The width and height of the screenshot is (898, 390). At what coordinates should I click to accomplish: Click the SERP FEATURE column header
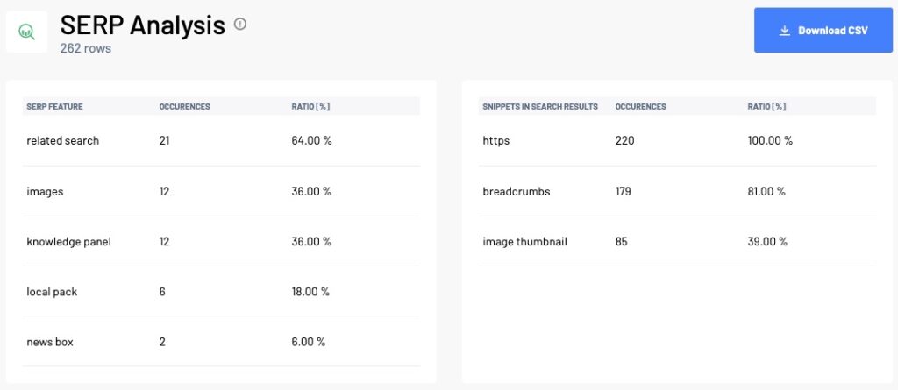click(x=54, y=107)
